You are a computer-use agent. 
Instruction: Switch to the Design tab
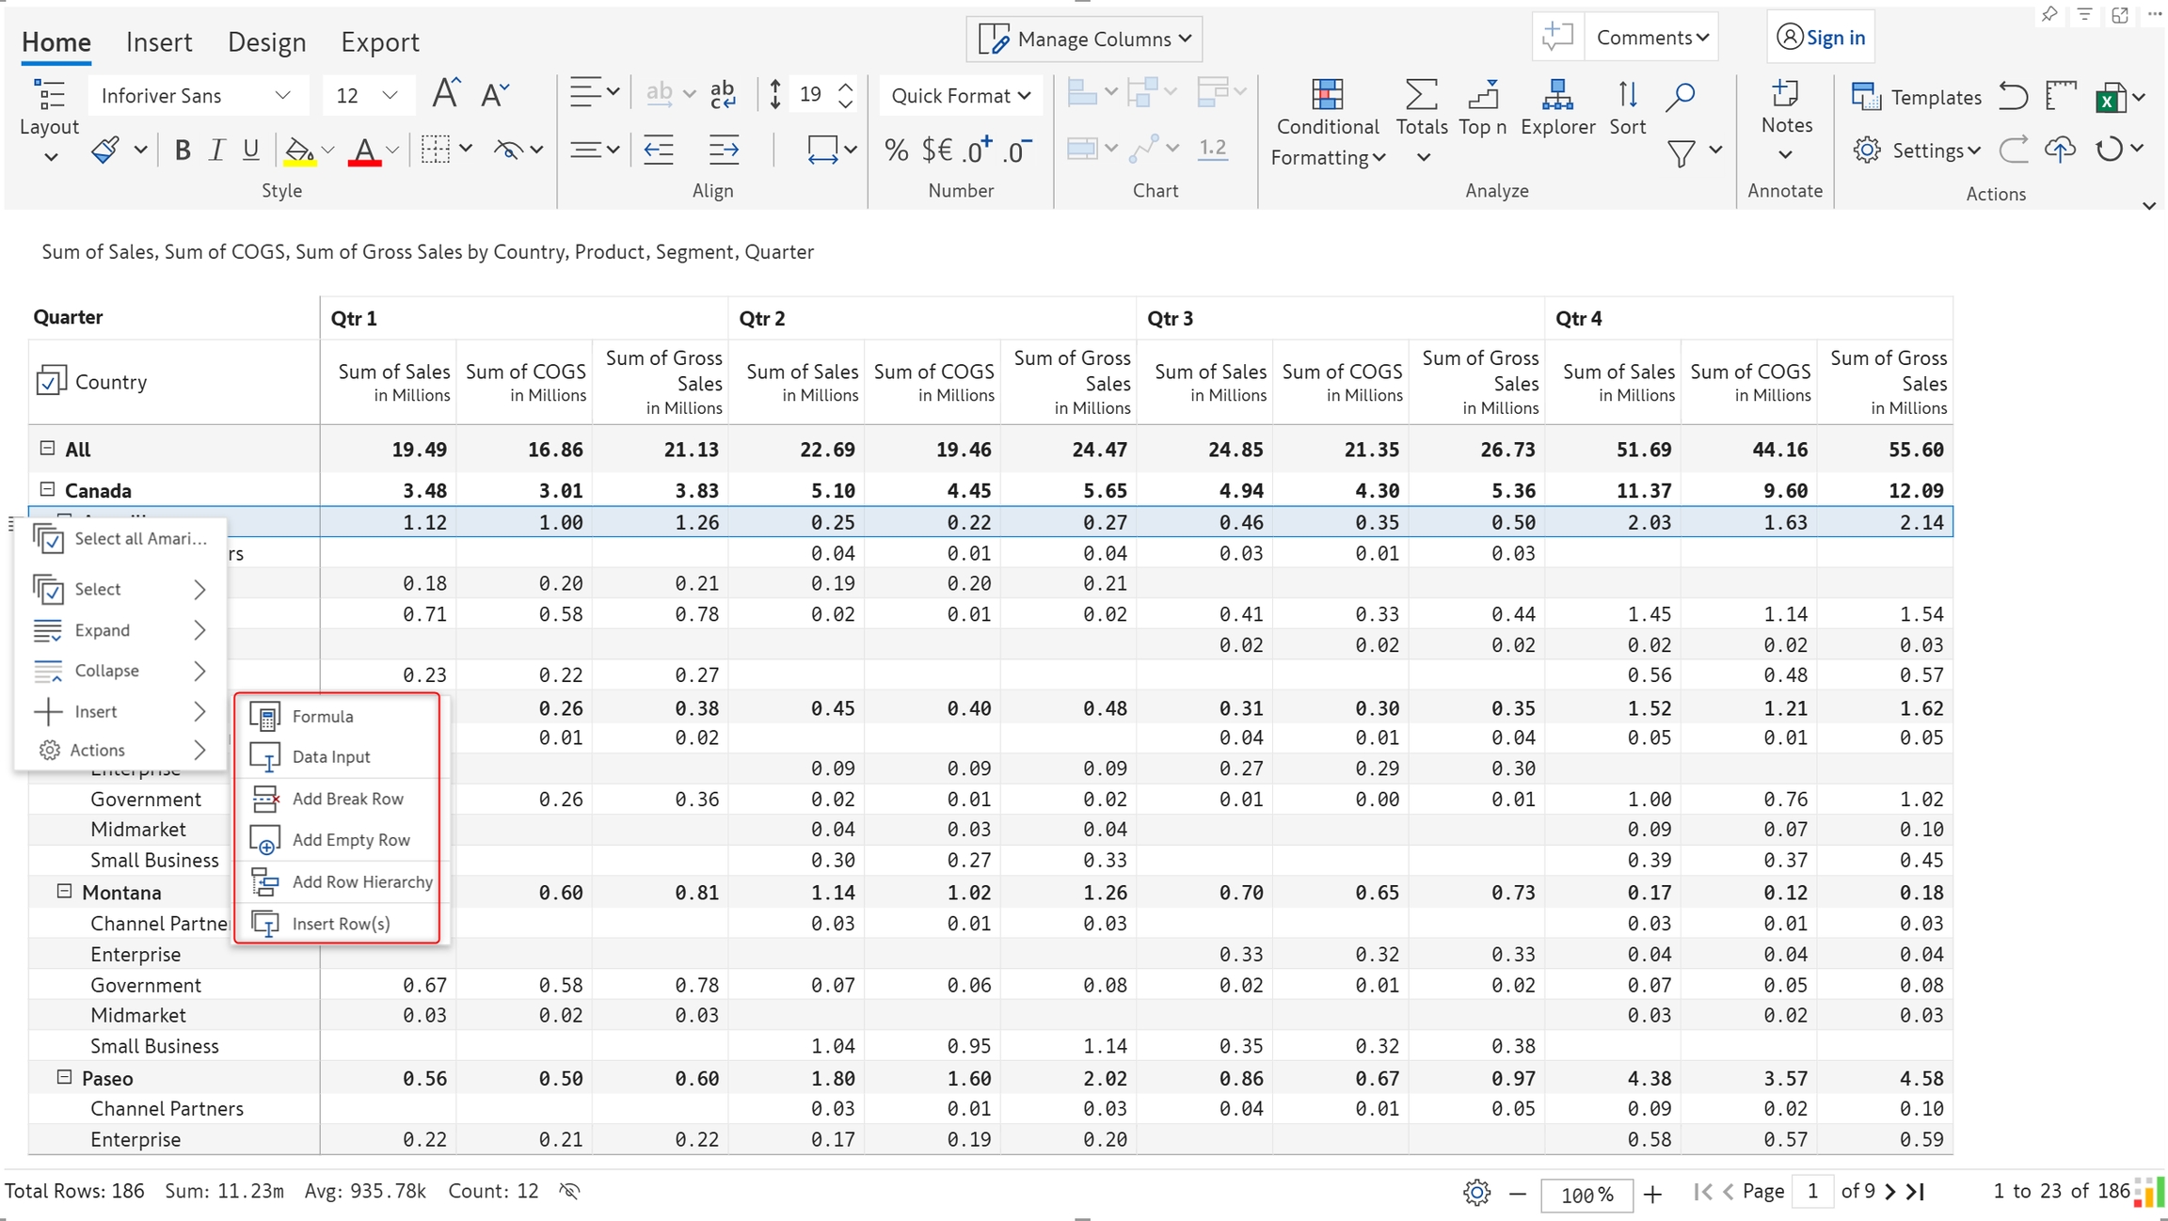[266, 42]
